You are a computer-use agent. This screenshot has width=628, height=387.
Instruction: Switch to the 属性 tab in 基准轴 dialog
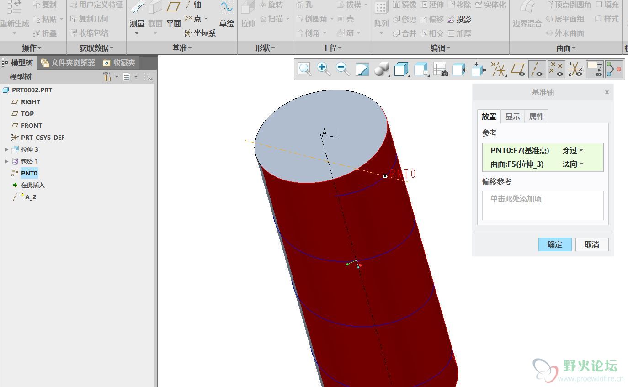click(x=536, y=117)
